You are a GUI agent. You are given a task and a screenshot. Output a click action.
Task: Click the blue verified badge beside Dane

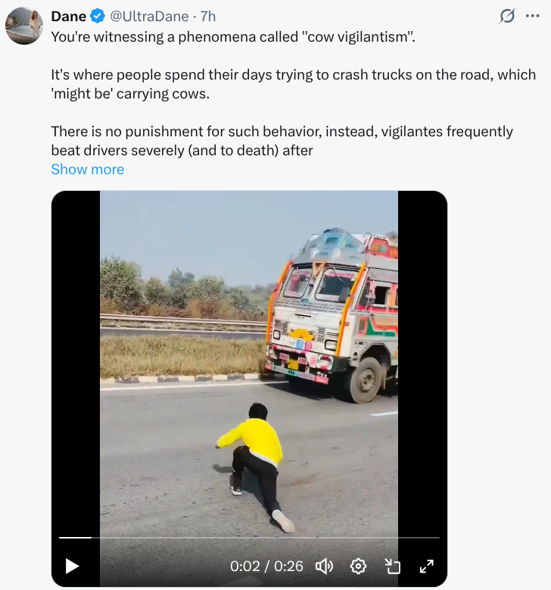(x=98, y=16)
